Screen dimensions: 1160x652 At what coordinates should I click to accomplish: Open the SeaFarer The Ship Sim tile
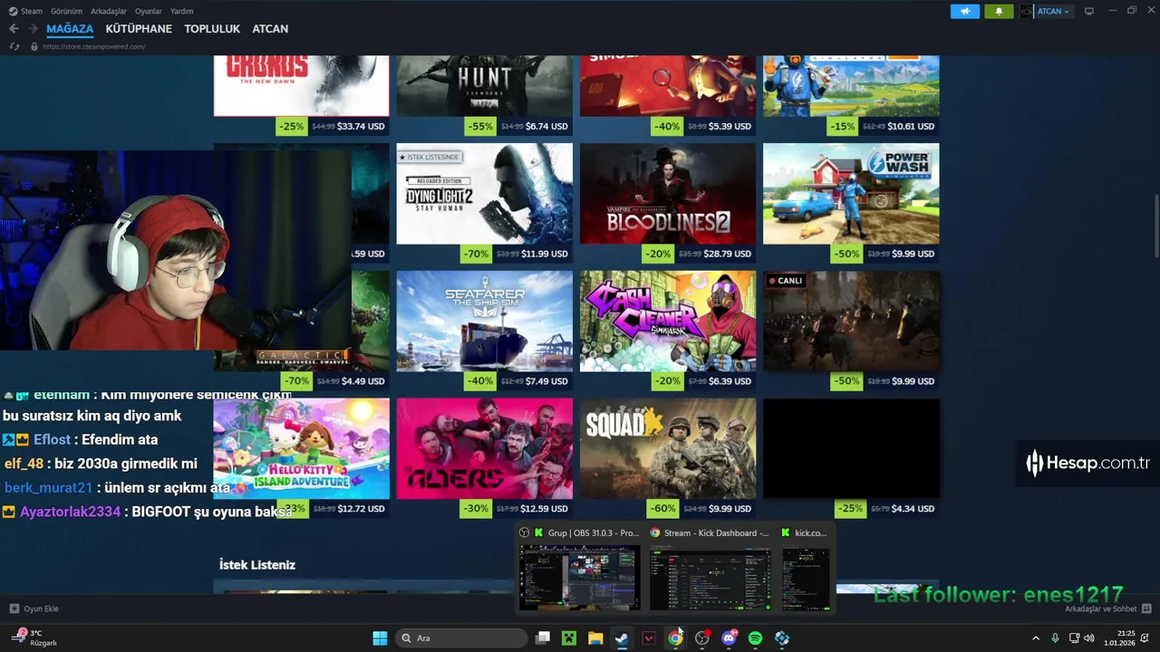(x=484, y=321)
